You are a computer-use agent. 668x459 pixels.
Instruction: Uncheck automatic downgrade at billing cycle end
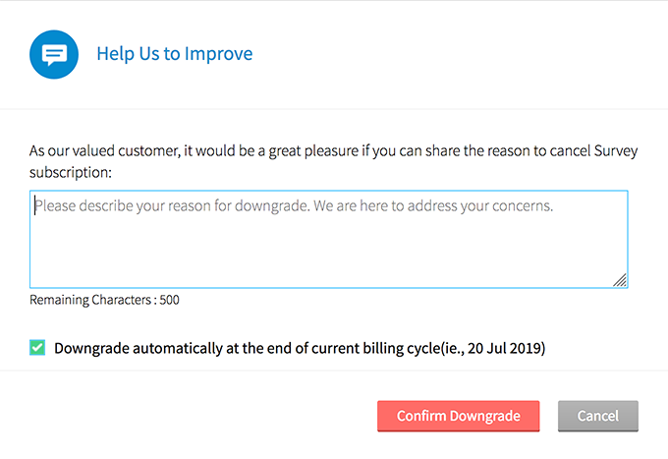click(x=37, y=347)
